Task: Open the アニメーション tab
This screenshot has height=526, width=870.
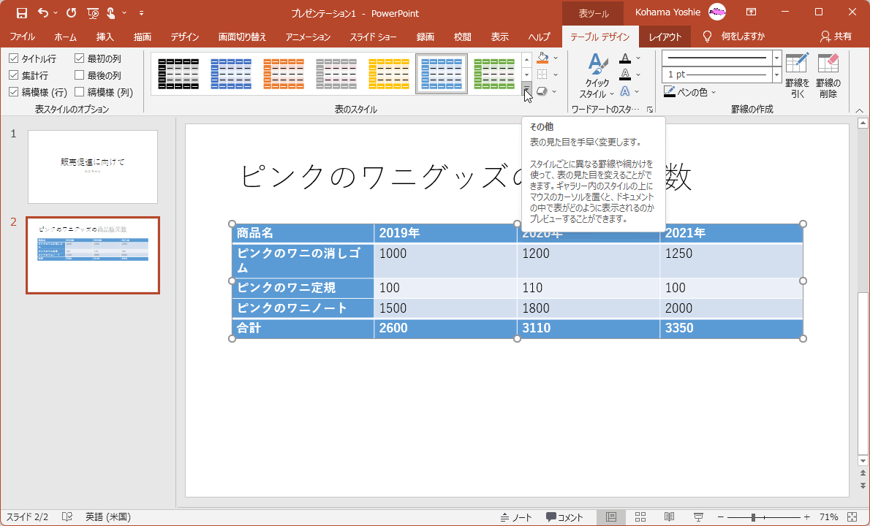Action: pos(308,37)
